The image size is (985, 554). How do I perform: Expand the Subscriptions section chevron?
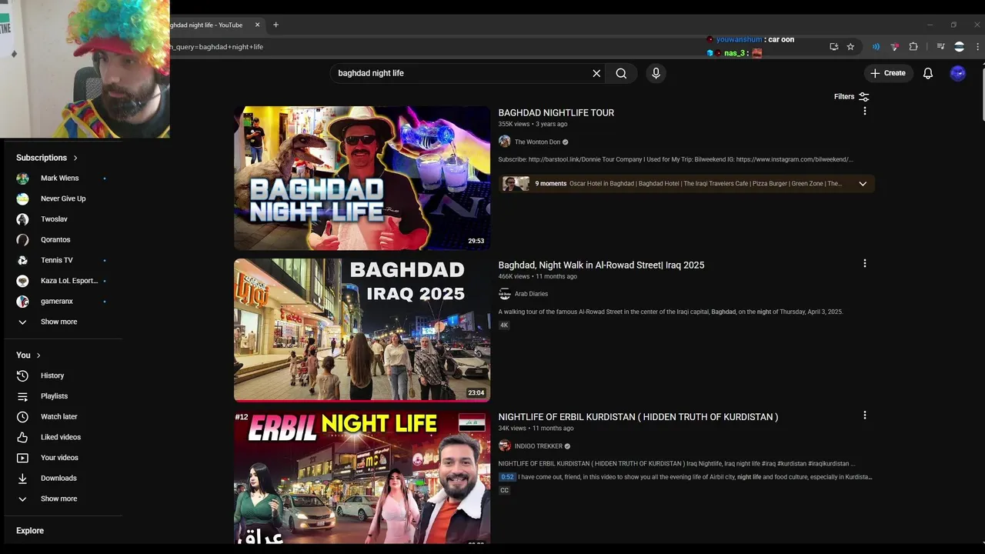pos(75,158)
